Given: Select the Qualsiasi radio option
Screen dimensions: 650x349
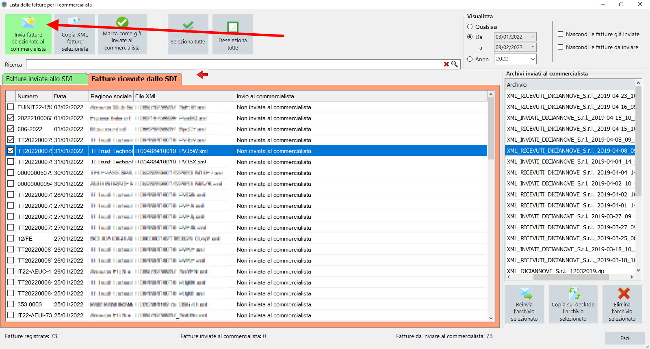Looking at the screenshot, I should [x=470, y=27].
